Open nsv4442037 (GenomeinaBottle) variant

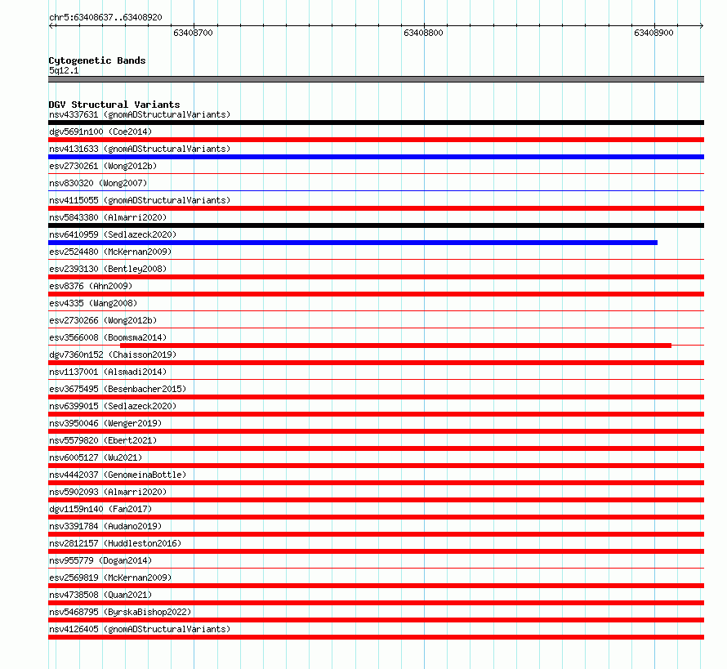118,475
